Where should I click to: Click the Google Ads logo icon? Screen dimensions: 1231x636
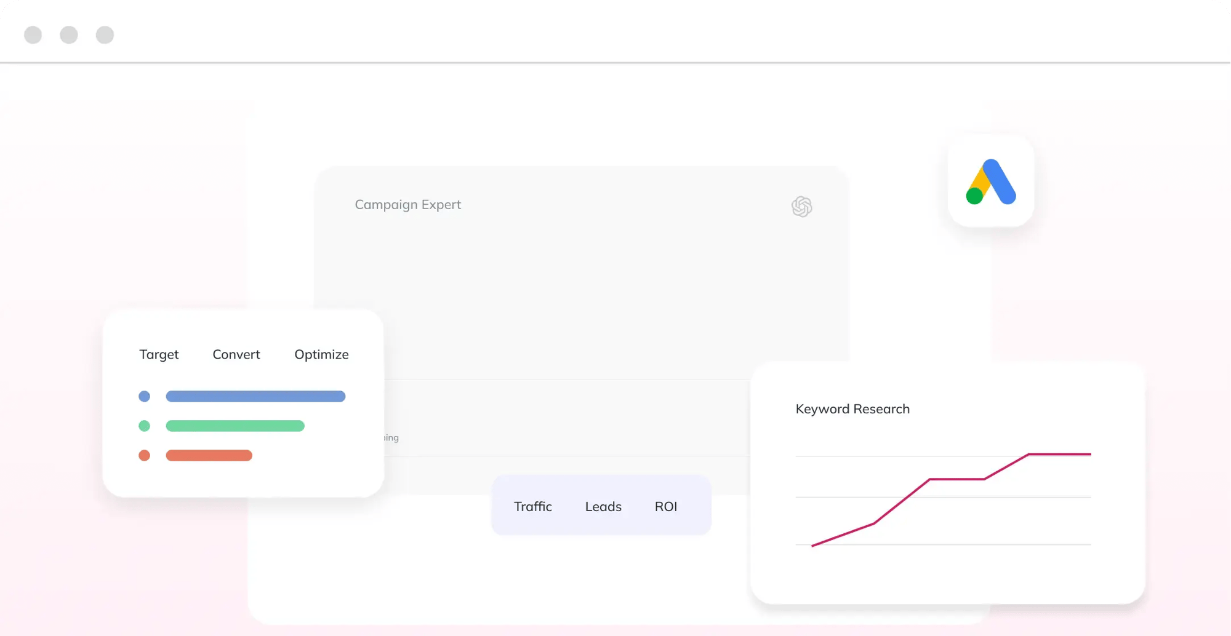(990, 181)
